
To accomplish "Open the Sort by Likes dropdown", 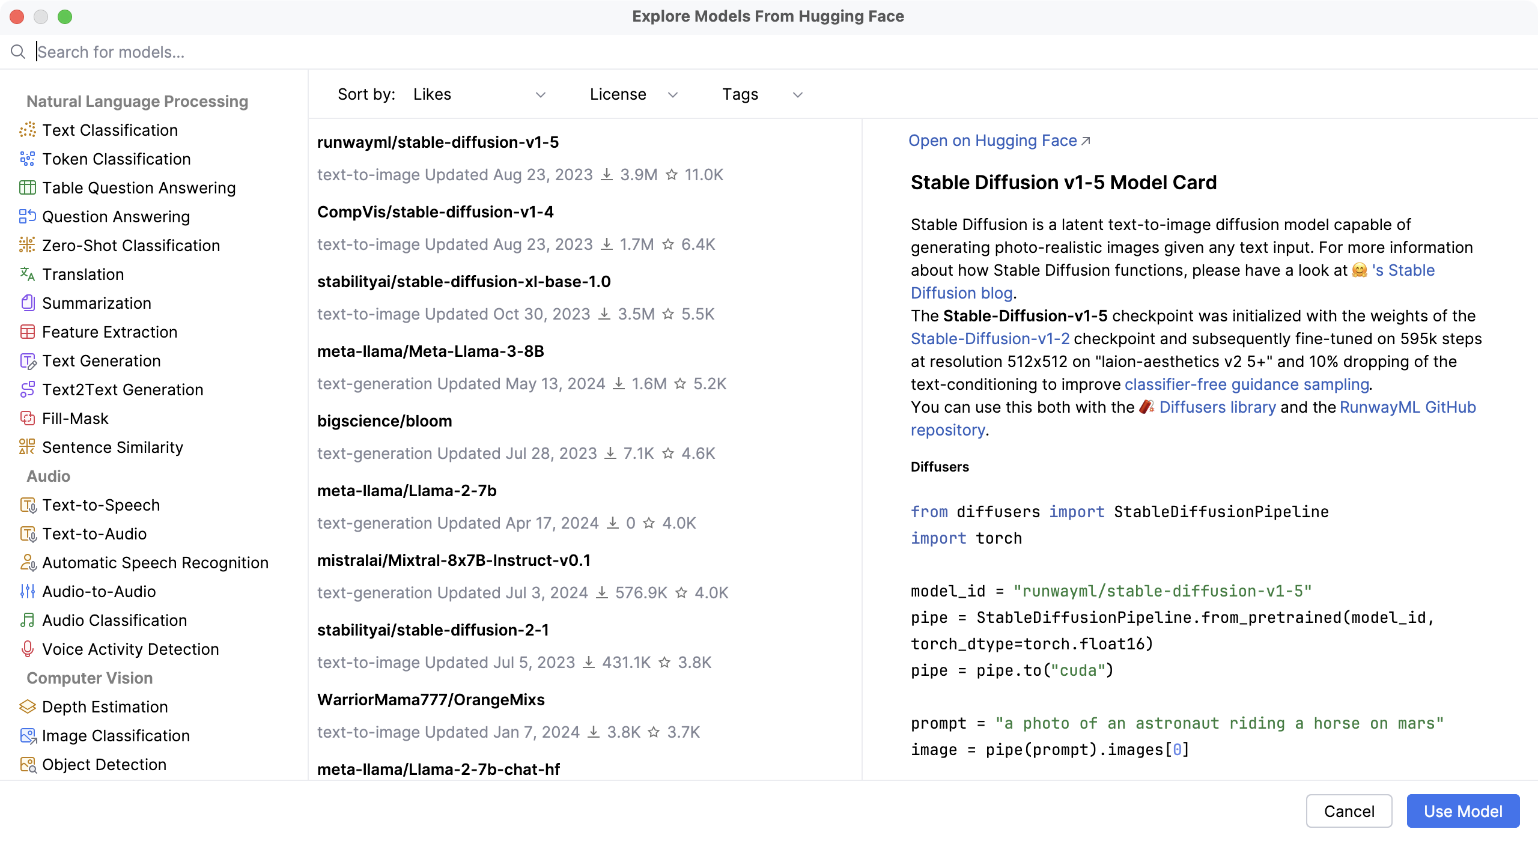I will click(x=479, y=95).
